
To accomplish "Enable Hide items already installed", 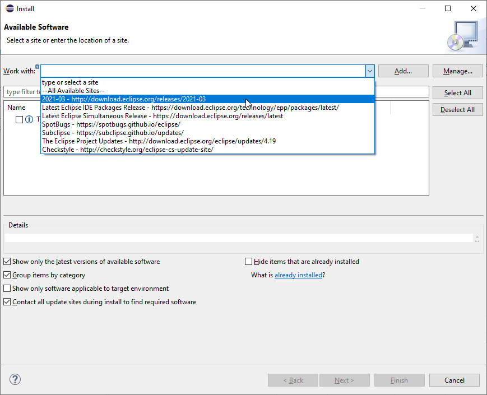I will coord(249,262).
